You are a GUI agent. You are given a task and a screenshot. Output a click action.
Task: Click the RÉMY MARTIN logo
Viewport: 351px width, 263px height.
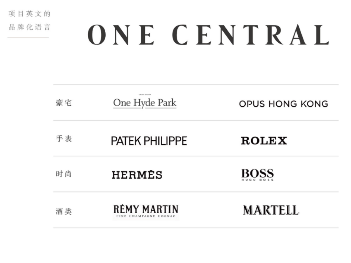(x=146, y=209)
